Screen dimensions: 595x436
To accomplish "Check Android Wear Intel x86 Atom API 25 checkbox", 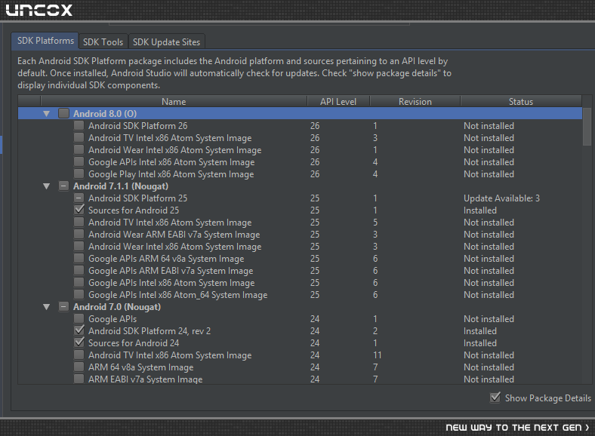I will [x=79, y=246].
